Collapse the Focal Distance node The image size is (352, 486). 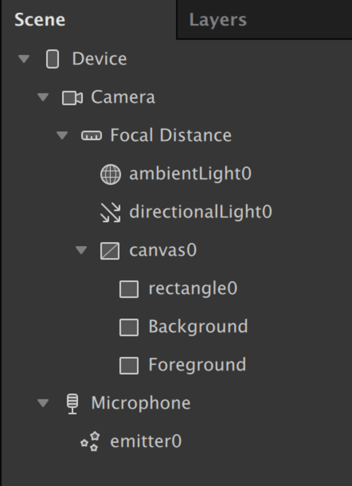click(x=62, y=135)
